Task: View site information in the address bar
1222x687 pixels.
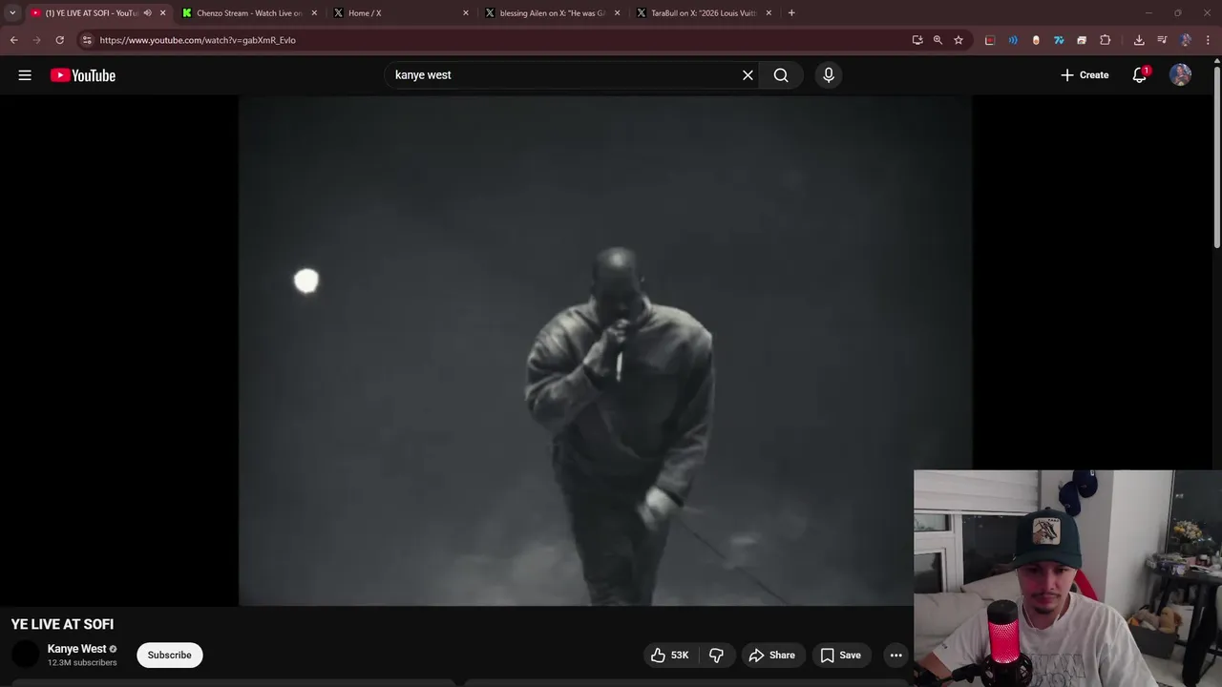Action: pos(87,40)
